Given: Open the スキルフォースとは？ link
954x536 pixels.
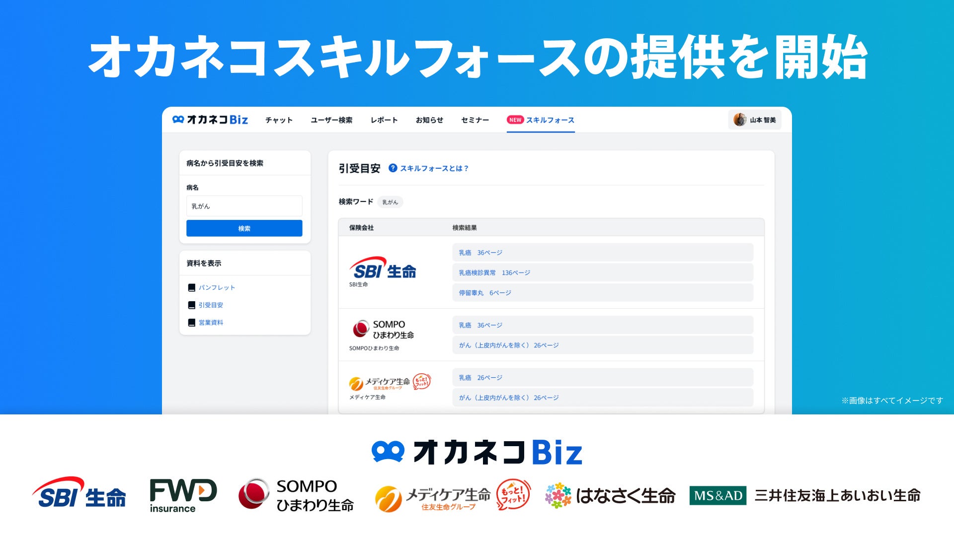Looking at the screenshot, I should tap(434, 169).
